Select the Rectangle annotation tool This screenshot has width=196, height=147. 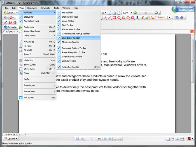pyautogui.click(x=114, y=18)
